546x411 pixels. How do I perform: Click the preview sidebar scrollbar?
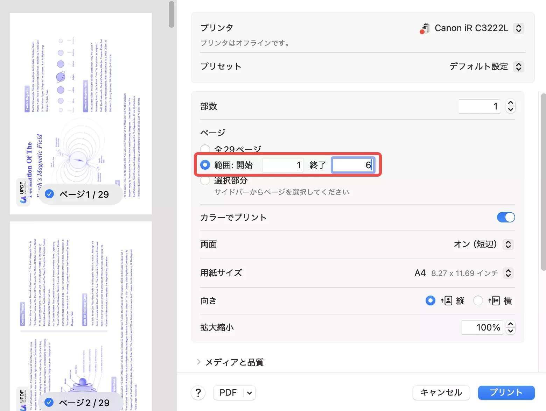point(171,14)
